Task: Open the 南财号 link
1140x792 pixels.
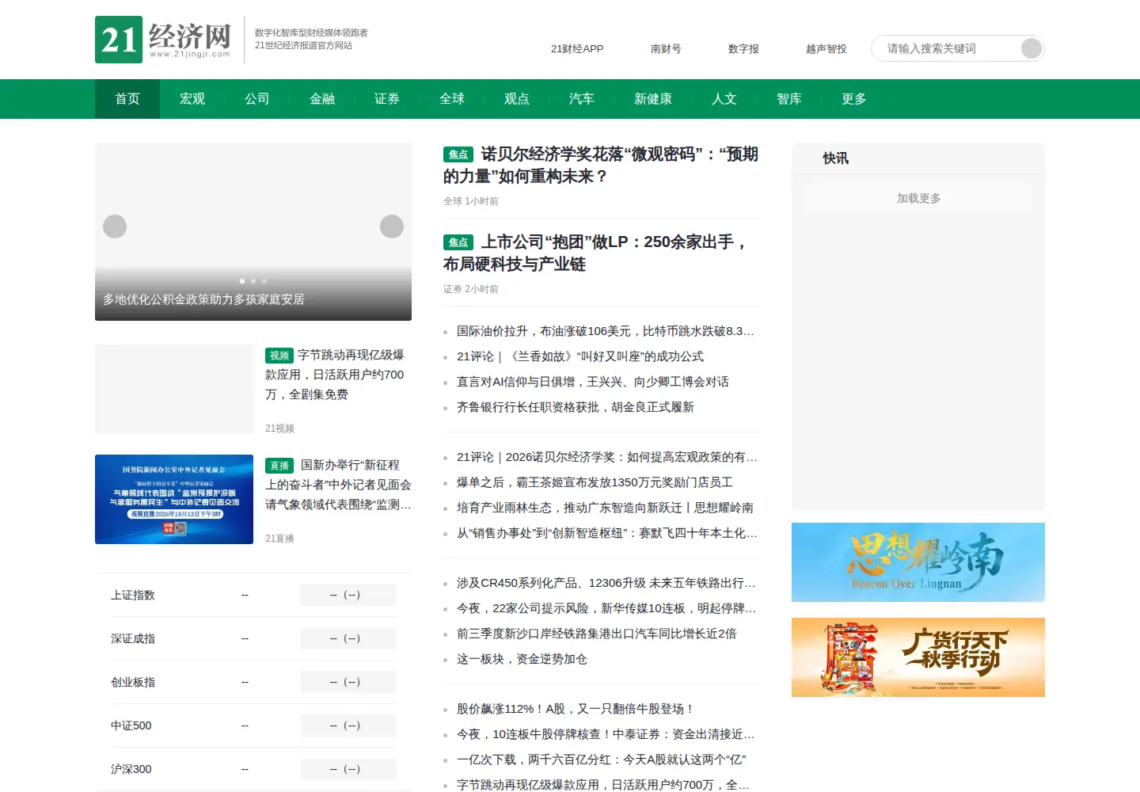Action: (x=666, y=49)
